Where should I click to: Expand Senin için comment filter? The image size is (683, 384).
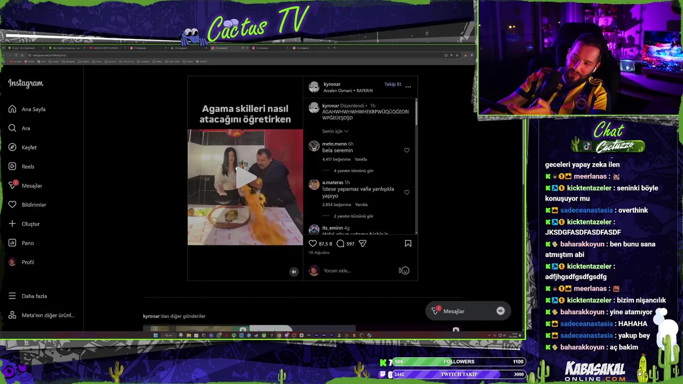[x=335, y=131]
